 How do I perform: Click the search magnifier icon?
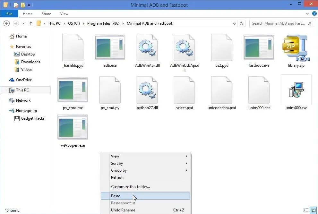(309, 23)
